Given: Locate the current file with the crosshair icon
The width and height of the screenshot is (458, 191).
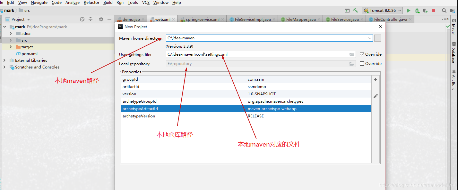Looking at the screenshot, I should click(x=82, y=19).
